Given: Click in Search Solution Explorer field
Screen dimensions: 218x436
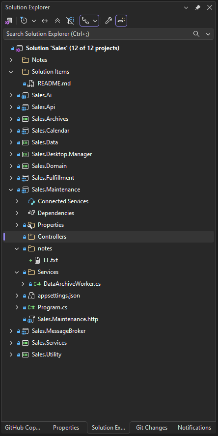Looking at the screenshot, I should click(x=97, y=34).
